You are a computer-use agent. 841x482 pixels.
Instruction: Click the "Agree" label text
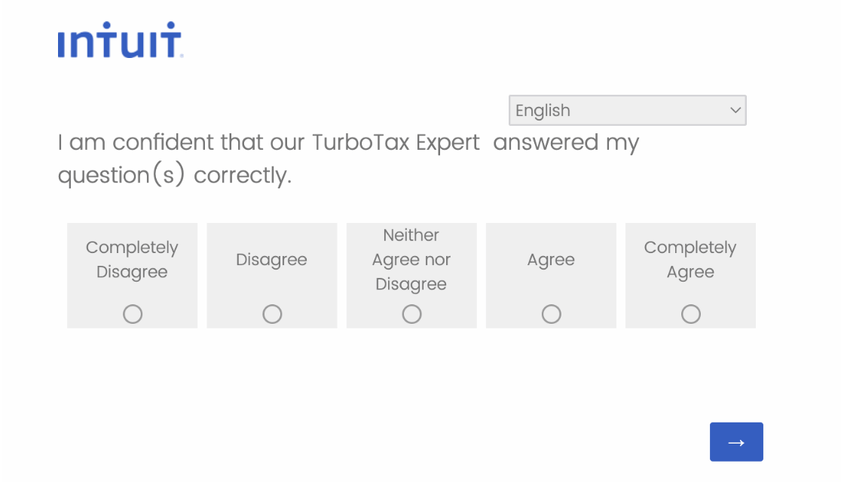point(551,260)
